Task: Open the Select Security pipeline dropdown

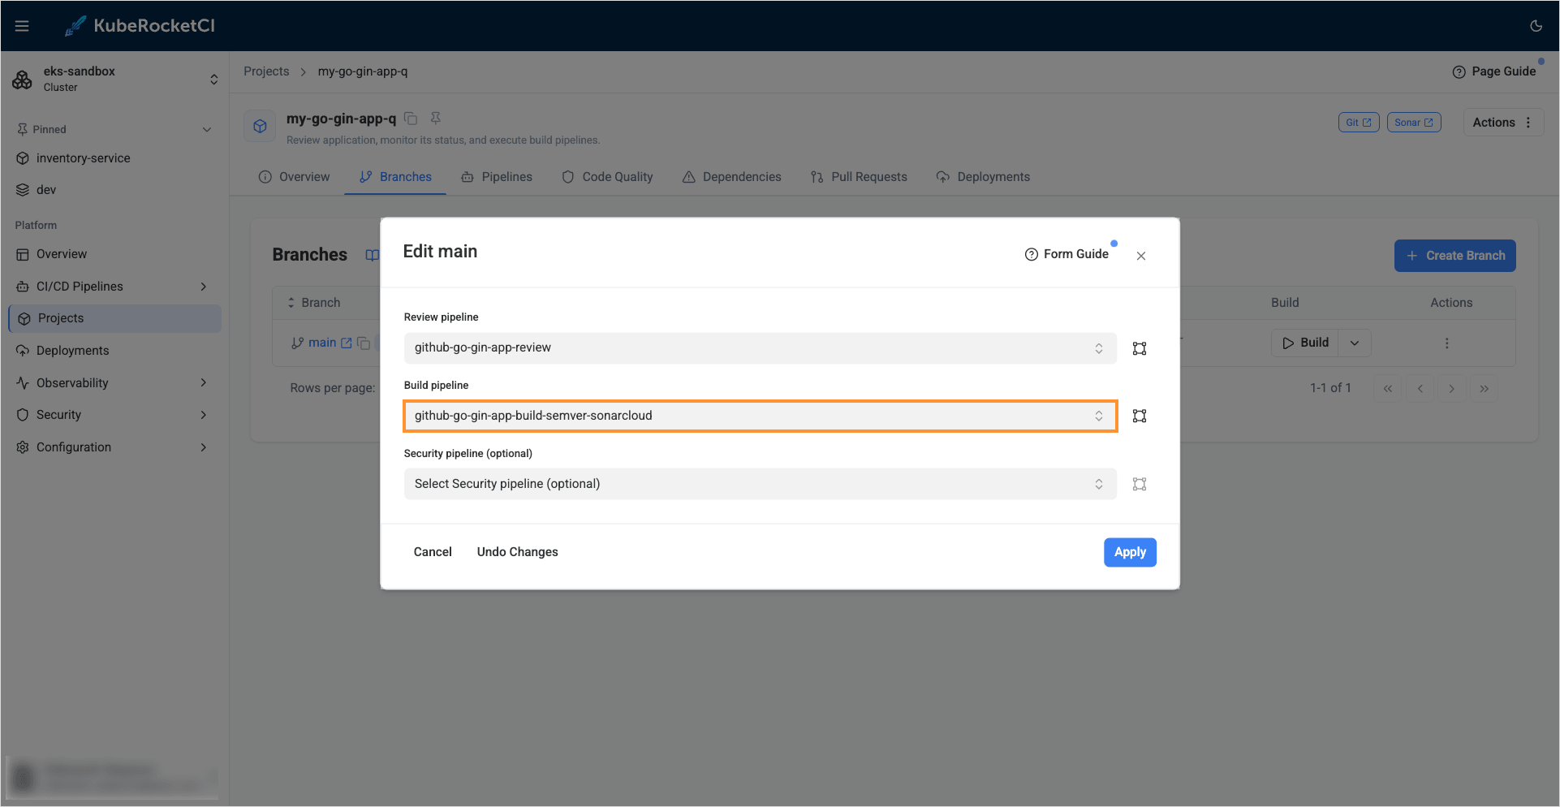Action: [759, 483]
